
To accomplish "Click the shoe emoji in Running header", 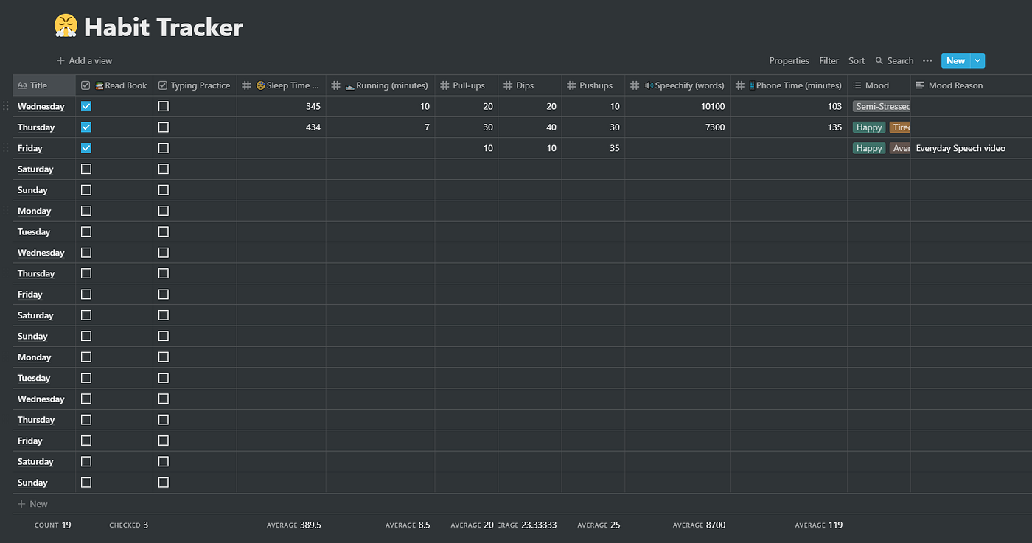I will point(350,85).
